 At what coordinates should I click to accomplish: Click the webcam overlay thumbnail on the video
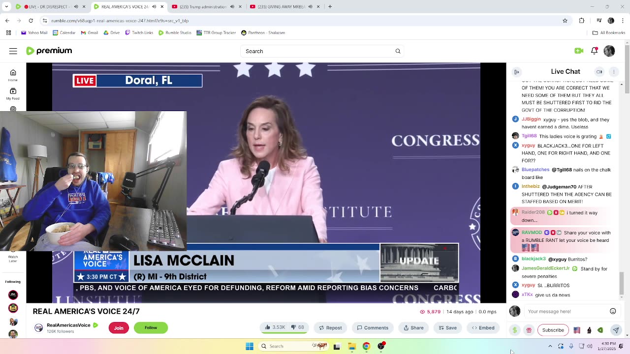tap(93, 181)
